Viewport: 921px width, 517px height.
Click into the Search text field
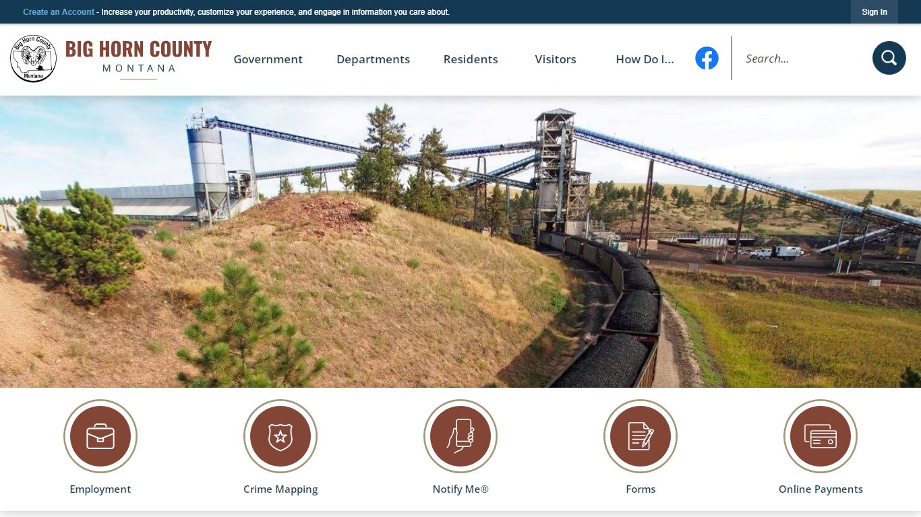pyautogui.click(x=802, y=59)
